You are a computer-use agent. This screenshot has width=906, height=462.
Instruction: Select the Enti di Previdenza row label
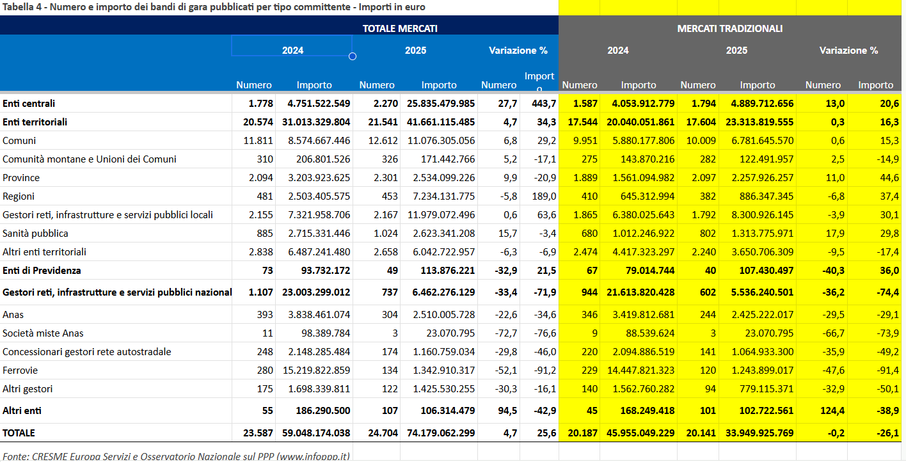tap(42, 271)
